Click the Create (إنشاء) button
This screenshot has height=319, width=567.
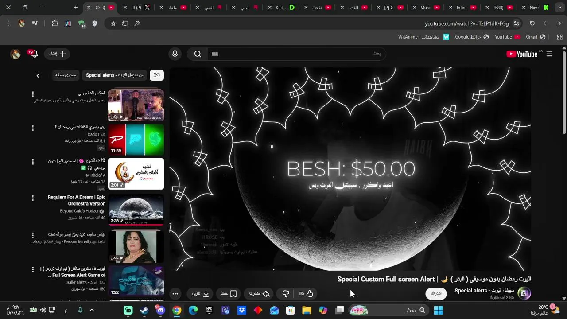point(57,54)
